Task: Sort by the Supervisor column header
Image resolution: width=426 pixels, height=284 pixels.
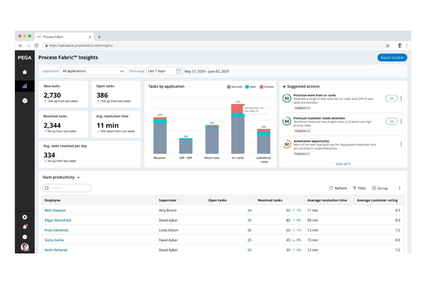Action: coord(181,200)
